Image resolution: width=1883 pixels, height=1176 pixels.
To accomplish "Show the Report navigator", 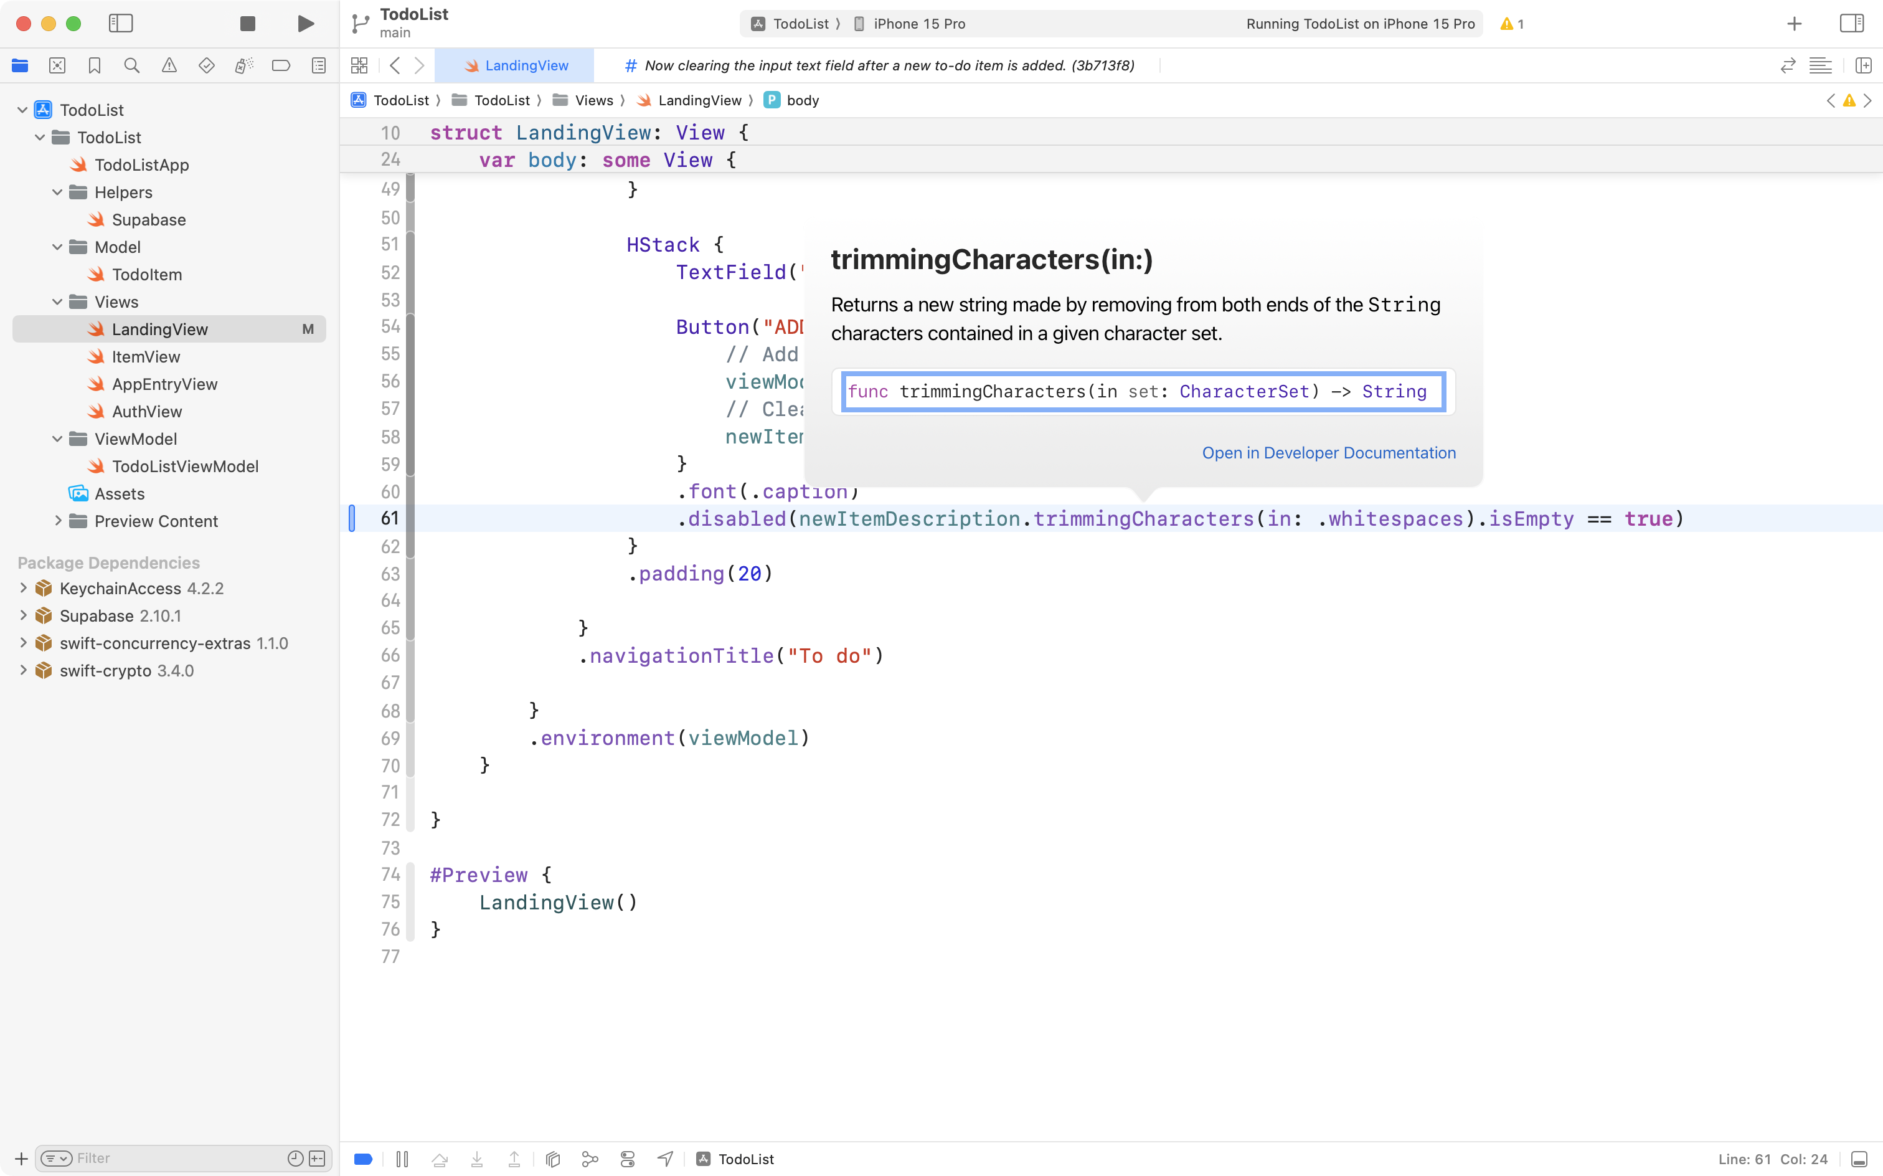I will point(319,65).
